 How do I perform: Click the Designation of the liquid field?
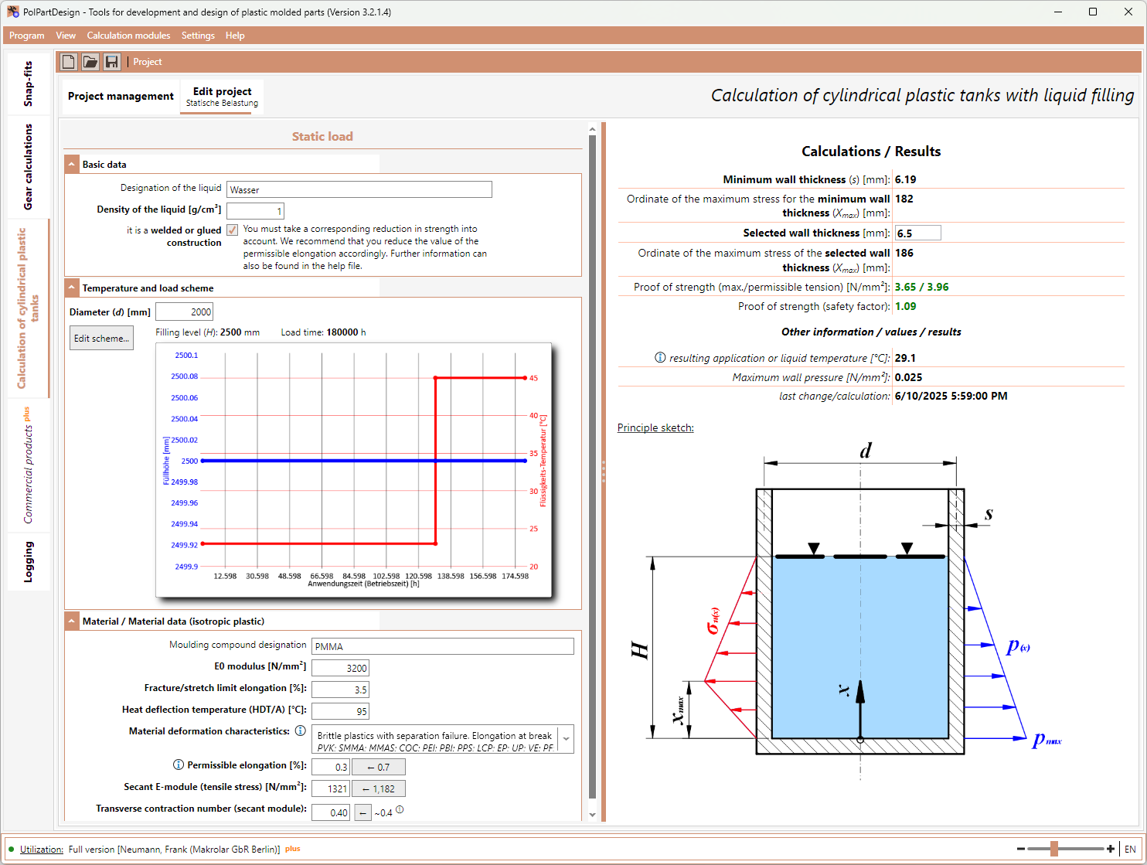tap(359, 189)
